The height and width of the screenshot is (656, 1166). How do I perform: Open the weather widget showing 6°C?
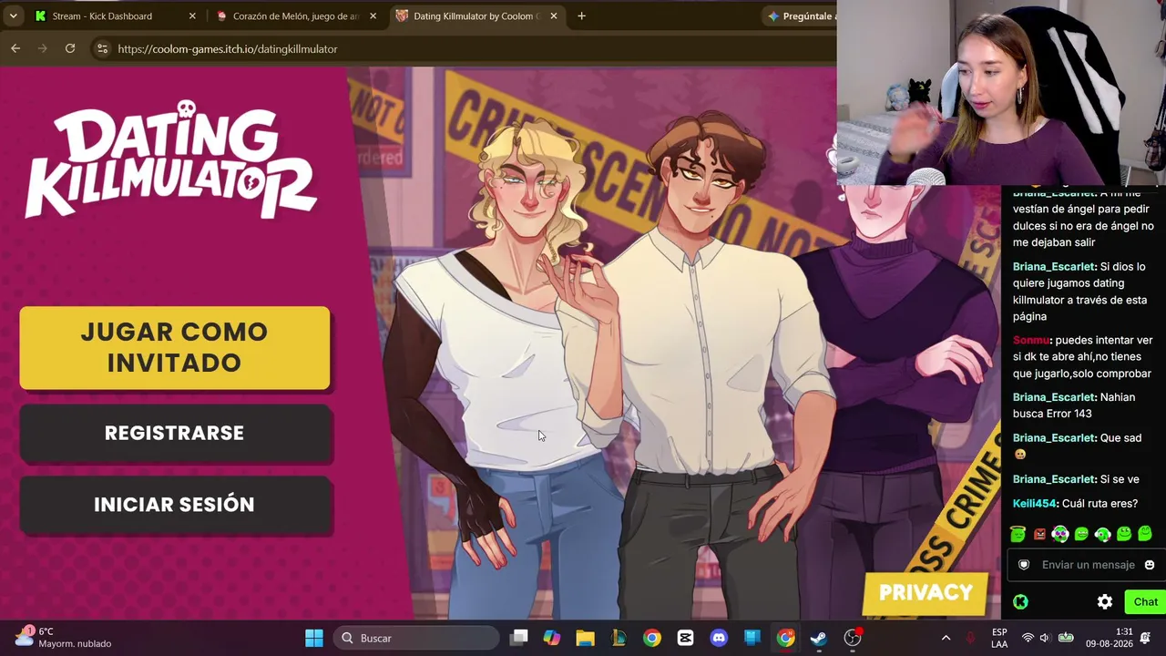pyautogui.click(x=62, y=638)
